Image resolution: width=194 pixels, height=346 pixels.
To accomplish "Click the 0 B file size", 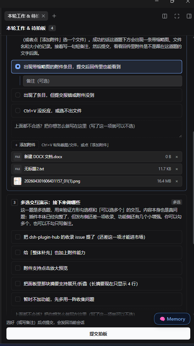I will pos(168,157).
